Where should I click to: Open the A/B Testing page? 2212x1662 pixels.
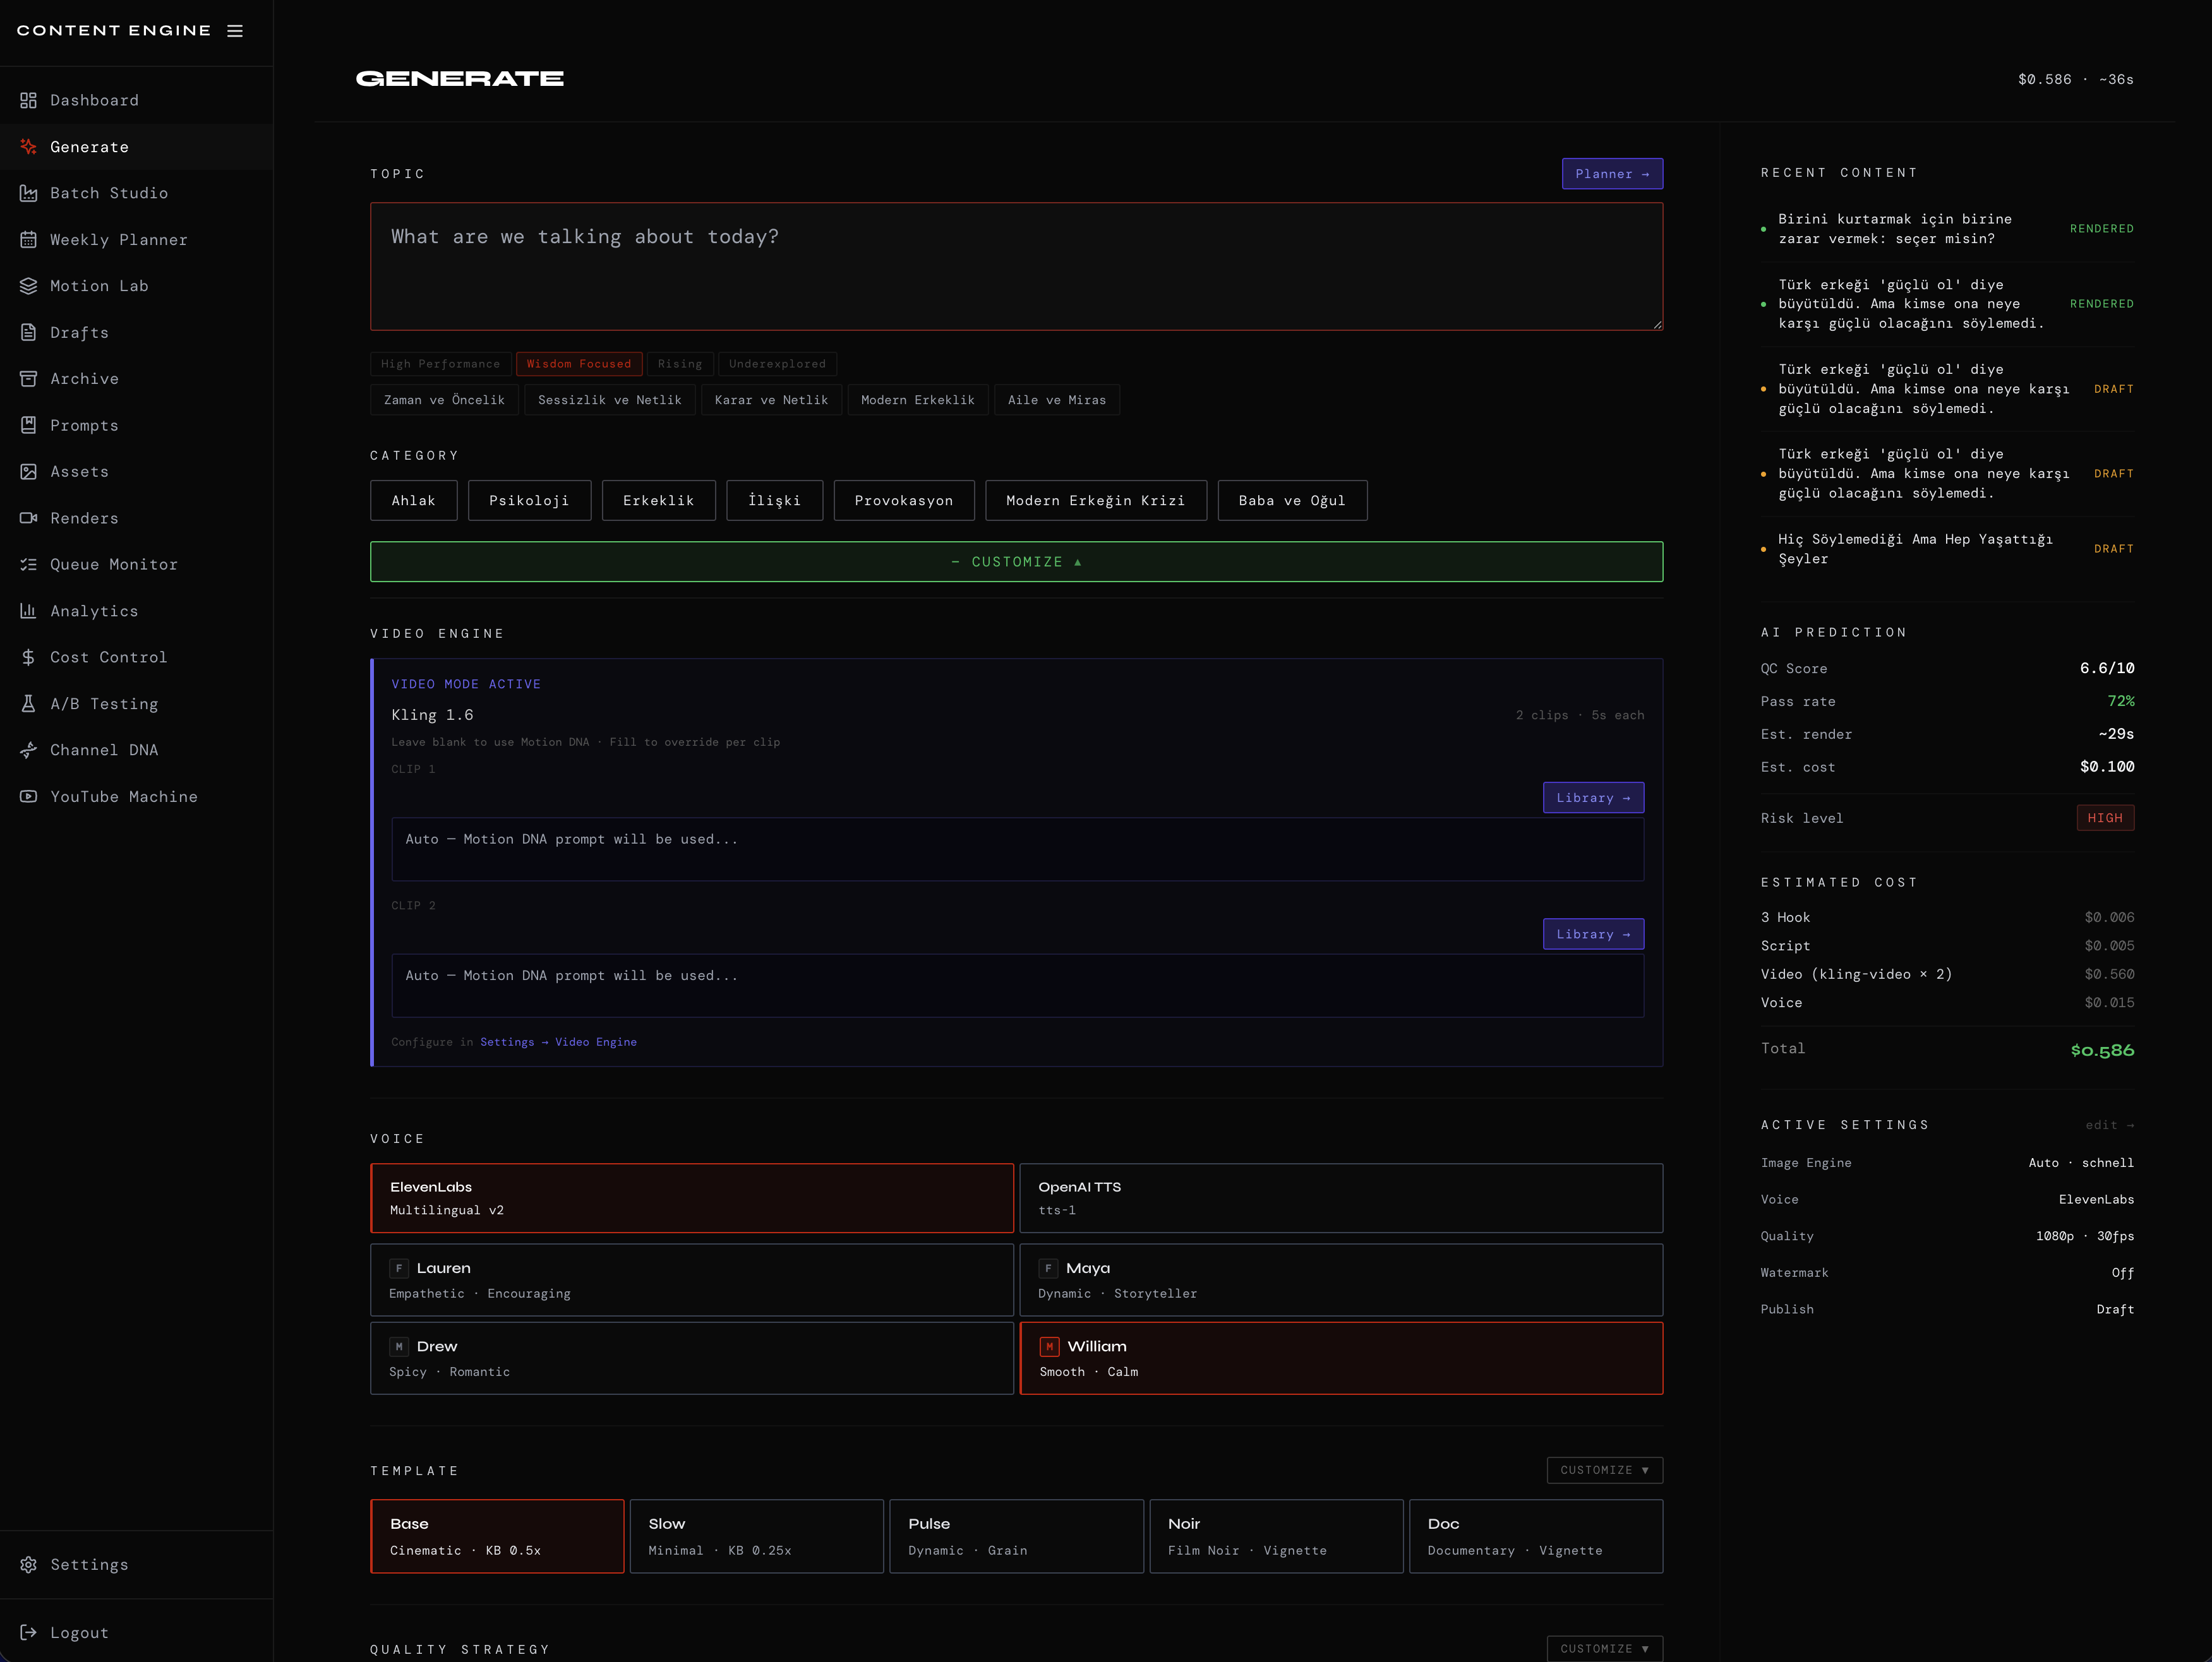point(104,703)
